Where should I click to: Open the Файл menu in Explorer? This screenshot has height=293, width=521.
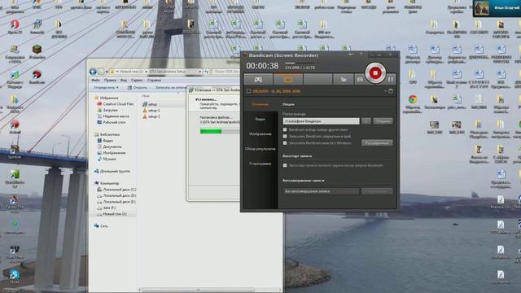coord(95,80)
